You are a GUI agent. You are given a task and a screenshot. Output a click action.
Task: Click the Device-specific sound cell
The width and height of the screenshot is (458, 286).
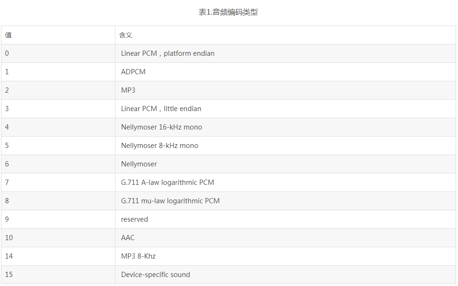tap(285, 275)
